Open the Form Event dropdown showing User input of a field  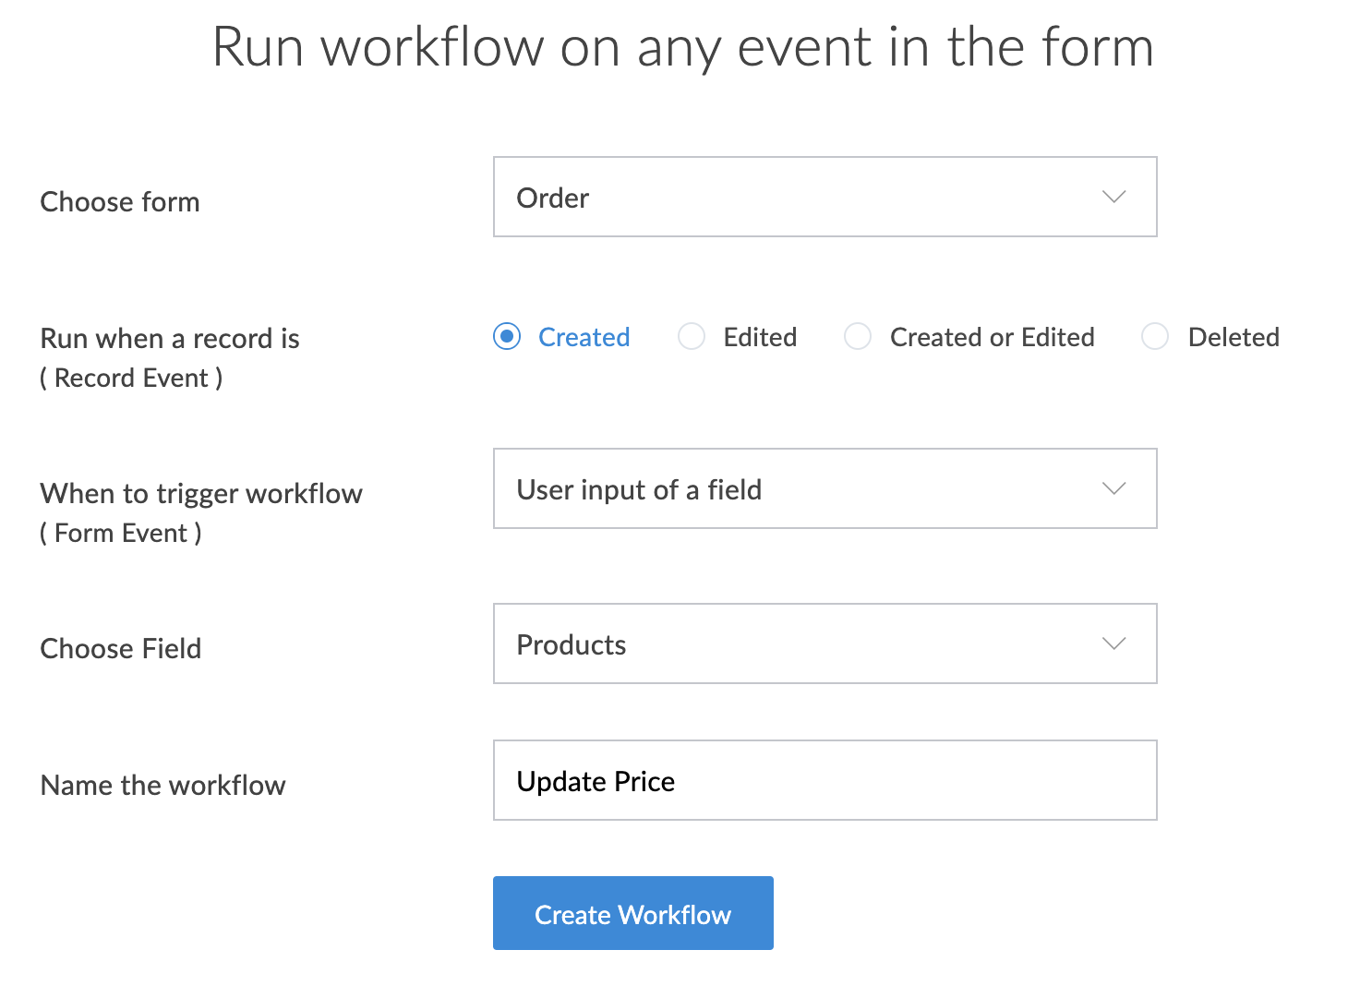click(824, 488)
